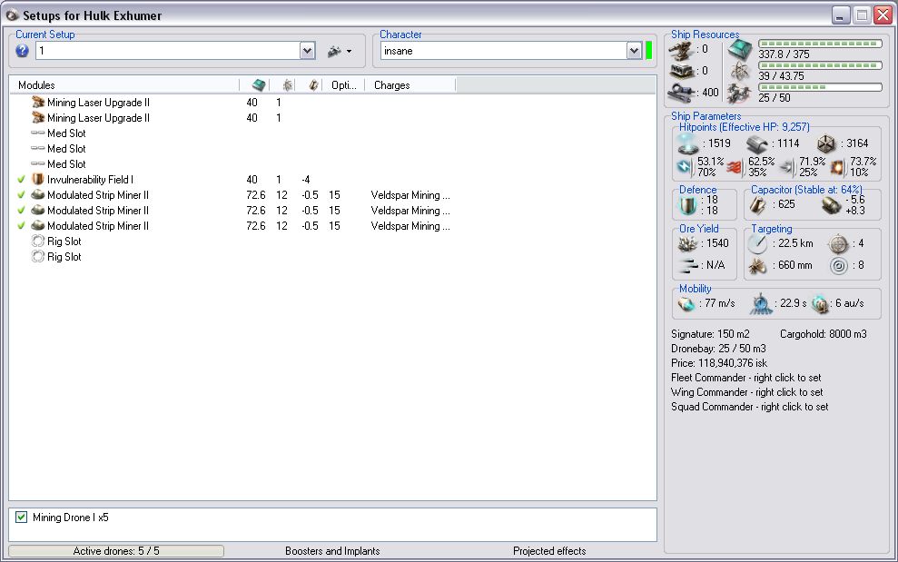This screenshot has width=898, height=562.
Task: Click the armor hitpoints icon showing 1114
Action: [x=756, y=144]
